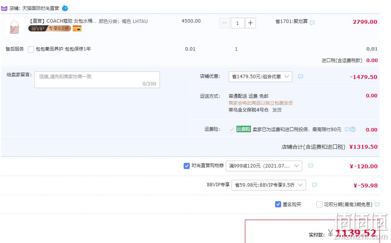391x243 pixels.
Task: Click the 进口税(含运费税款) label
Action: click(342, 61)
